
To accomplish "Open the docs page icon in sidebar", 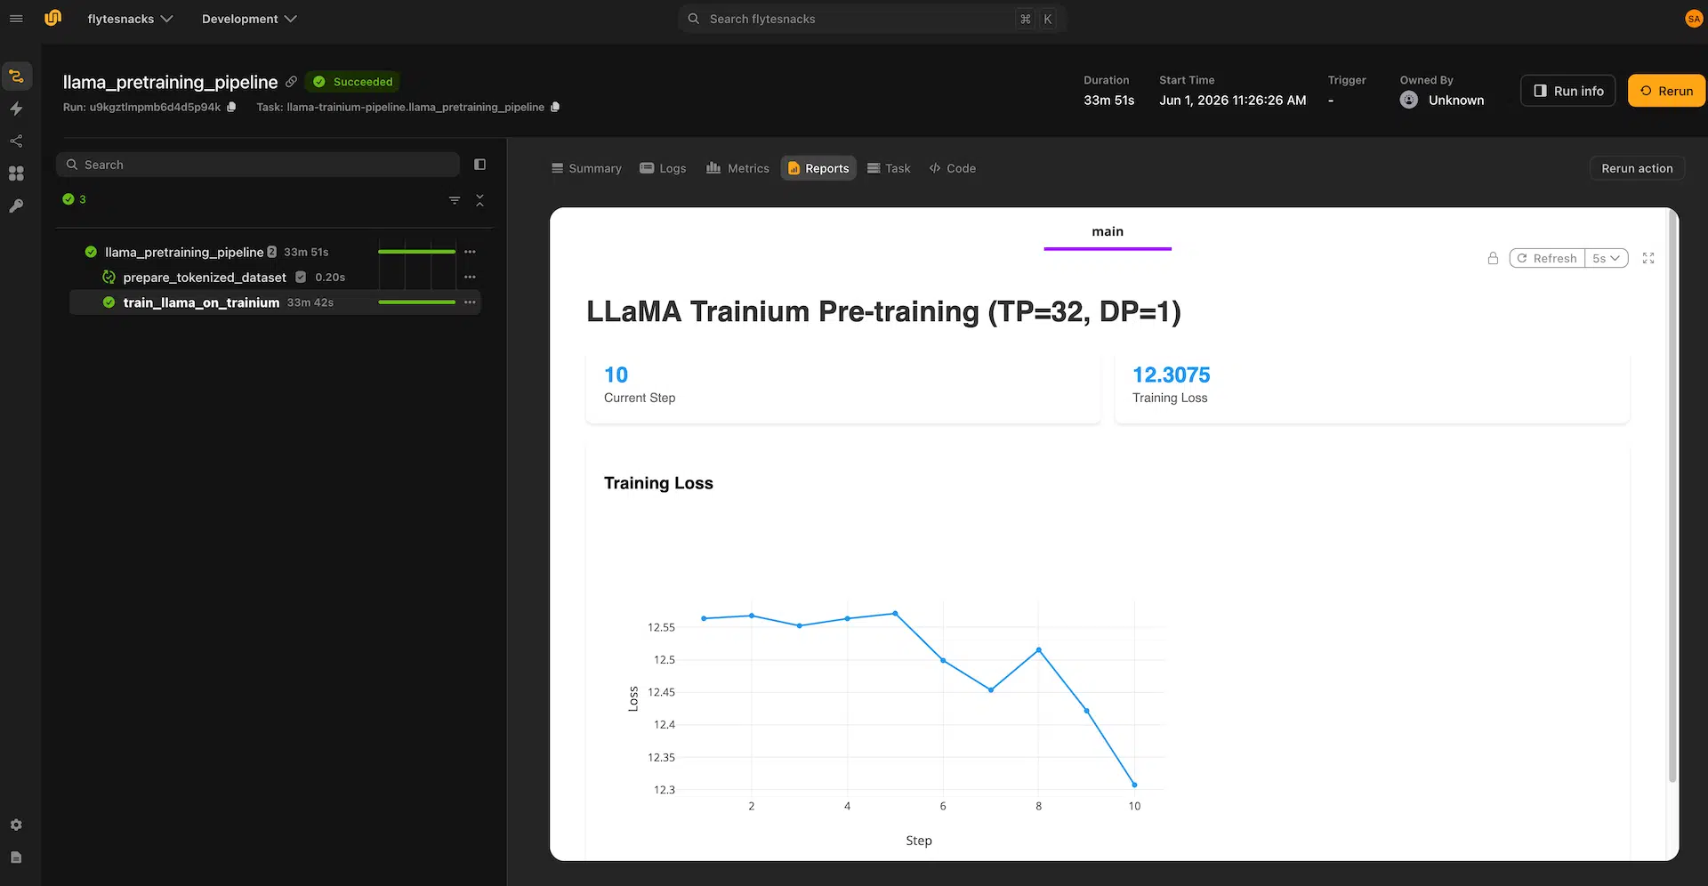I will [x=16, y=857].
